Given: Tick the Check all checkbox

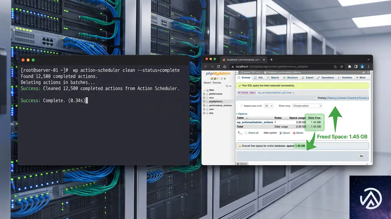Looking at the screenshot, I should (246, 133).
